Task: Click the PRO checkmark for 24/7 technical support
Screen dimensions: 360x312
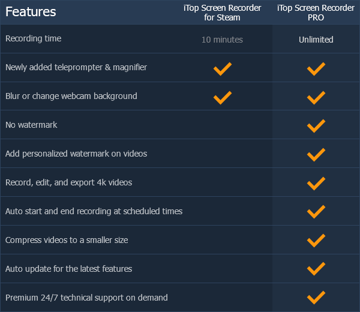Action: pyautogui.click(x=316, y=298)
